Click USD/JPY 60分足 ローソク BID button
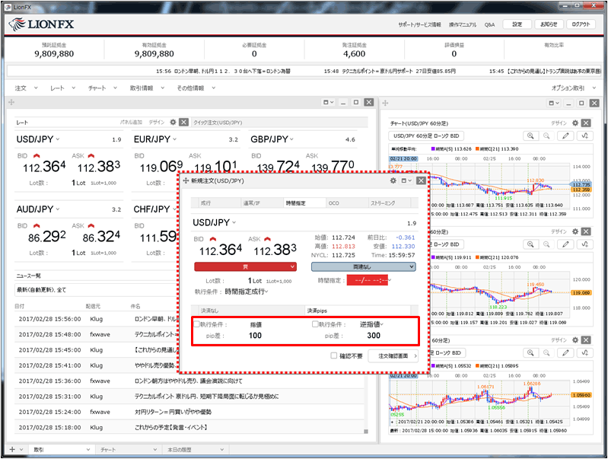Image resolution: width=608 pixels, height=459 pixels. [x=426, y=135]
